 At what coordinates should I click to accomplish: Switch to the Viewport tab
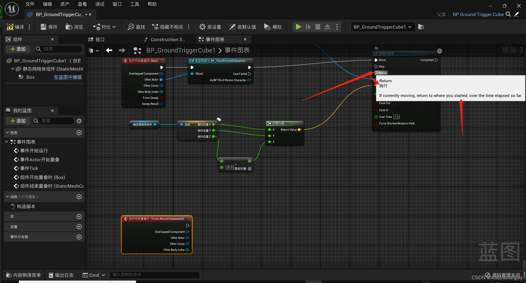click(96, 39)
